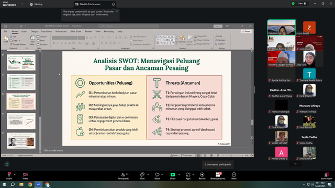Dismiss the shared content size notification
335x188 pixels.
tap(117, 11)
